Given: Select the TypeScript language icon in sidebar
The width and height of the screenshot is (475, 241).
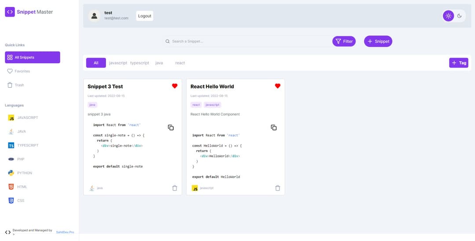Looking at the screenshot, I should tap(11, 145).
